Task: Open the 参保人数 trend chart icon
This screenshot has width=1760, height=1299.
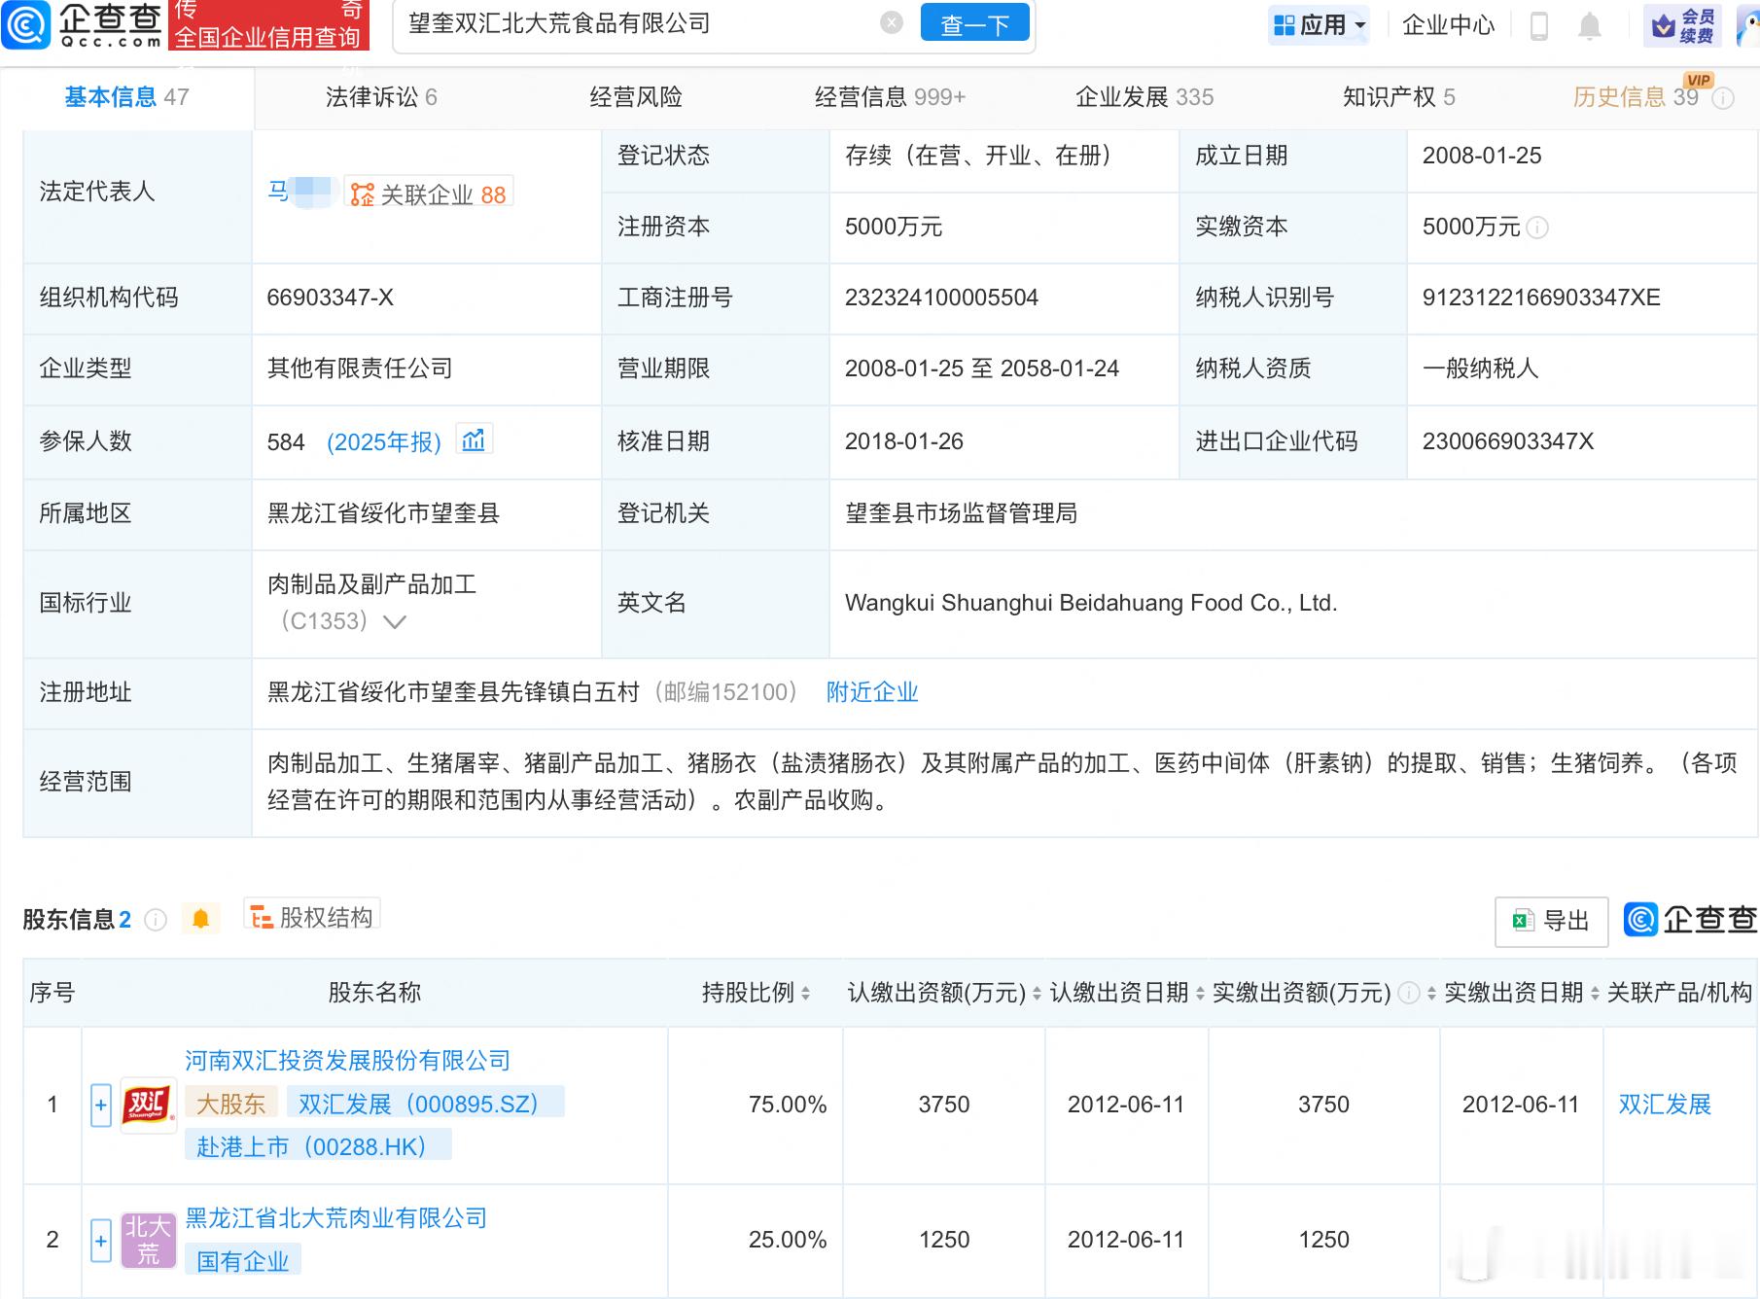Action: click(x=474, y=439)
